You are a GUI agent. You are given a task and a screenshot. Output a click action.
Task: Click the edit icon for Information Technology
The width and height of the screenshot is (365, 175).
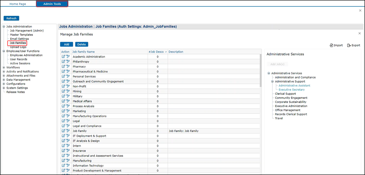click(63, 166)
